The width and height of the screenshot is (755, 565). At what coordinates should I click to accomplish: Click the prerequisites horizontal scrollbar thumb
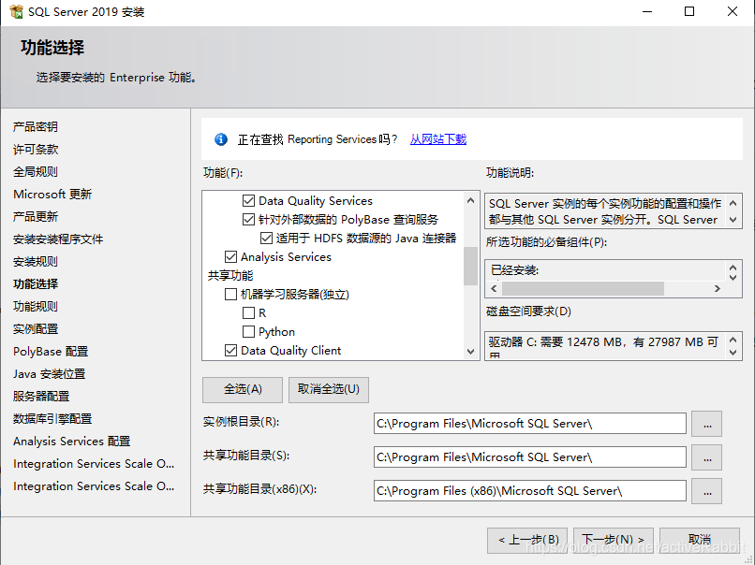coord(583,288)
